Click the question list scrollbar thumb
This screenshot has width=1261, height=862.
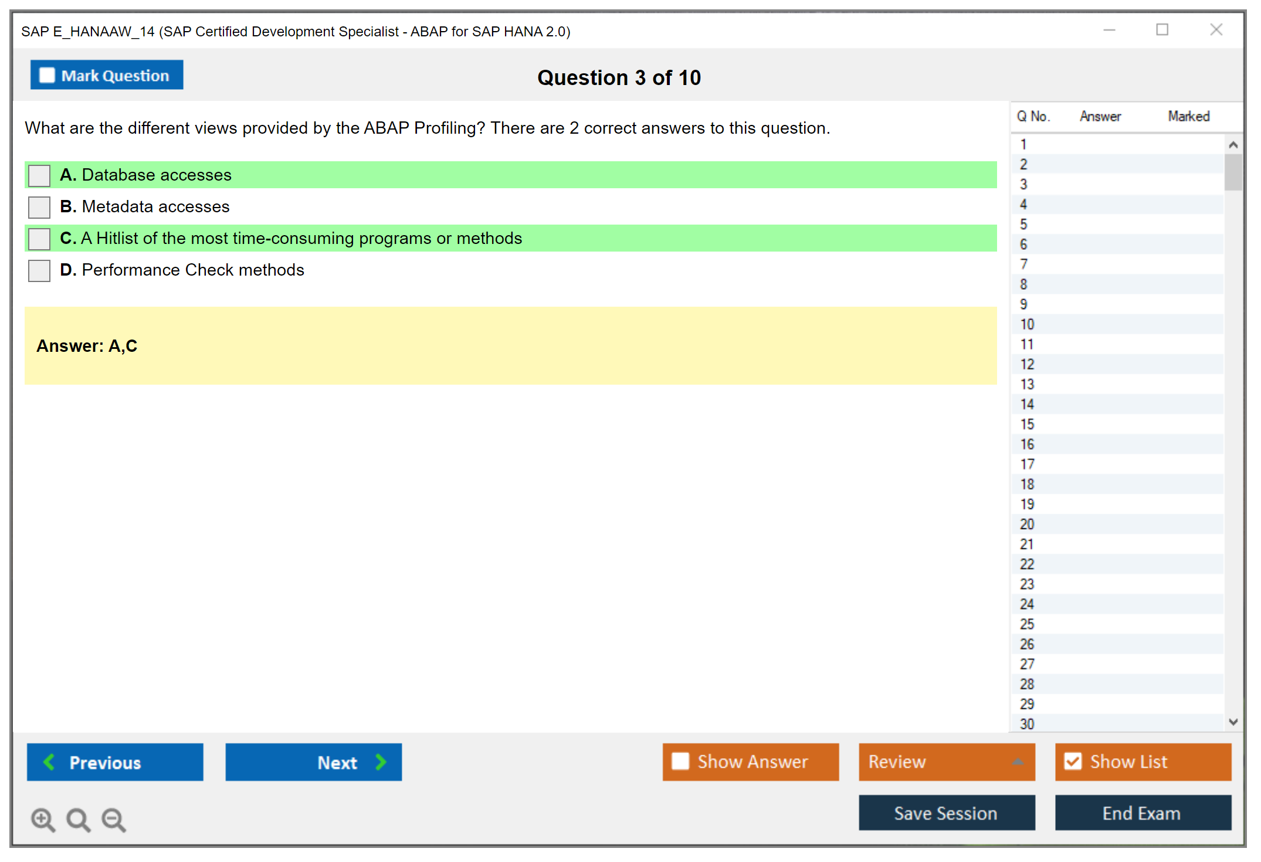coord(1233,172)
